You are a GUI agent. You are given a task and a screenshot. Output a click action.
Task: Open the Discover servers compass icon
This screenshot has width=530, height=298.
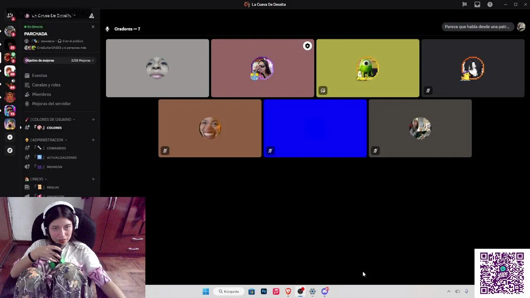10,150
